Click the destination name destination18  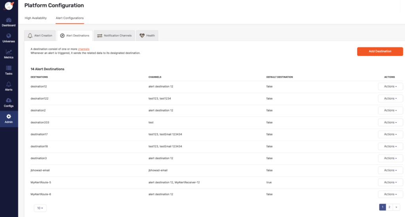click(x=39, y=146)
